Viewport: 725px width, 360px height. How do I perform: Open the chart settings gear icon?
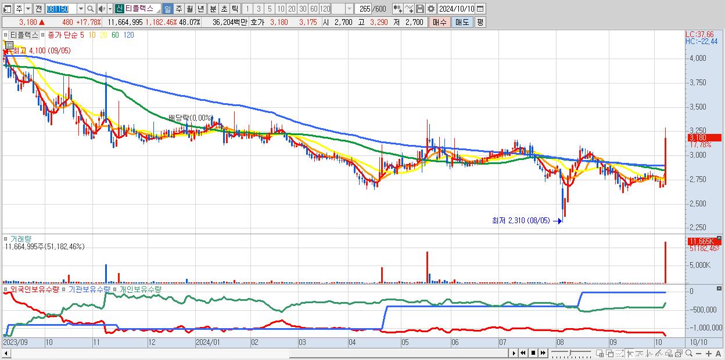[430, 9]
